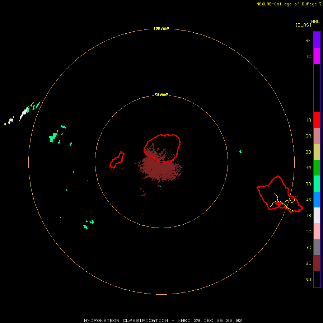
Task: Click the GC legend label
Action: pos(308,248)
